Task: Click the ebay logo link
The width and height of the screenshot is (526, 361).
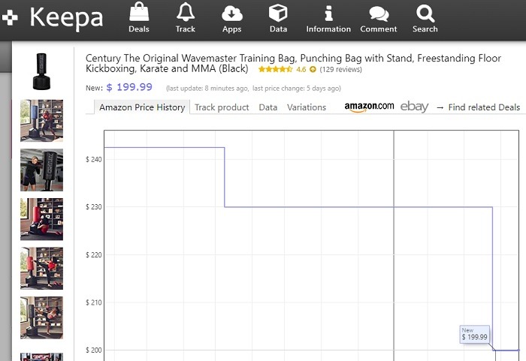Action: tap(414, 107)
